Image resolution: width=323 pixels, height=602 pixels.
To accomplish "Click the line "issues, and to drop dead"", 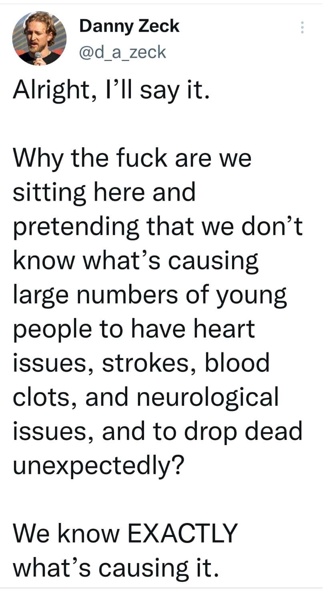I will pos(158,431).
